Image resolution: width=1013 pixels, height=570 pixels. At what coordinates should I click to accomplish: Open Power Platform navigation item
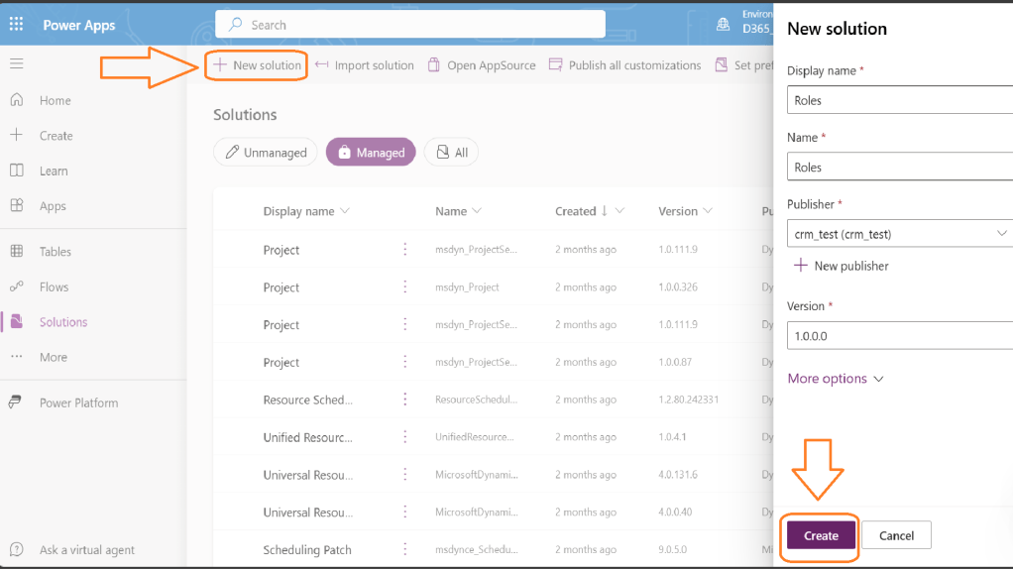[x=79, y=402]
